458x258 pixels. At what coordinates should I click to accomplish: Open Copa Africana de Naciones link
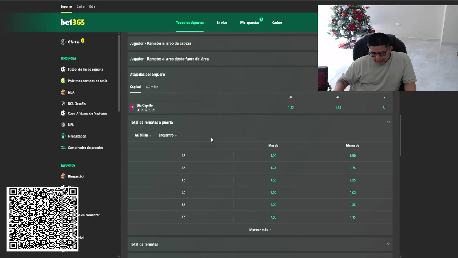pyautogui.click(x=87, y=113)
